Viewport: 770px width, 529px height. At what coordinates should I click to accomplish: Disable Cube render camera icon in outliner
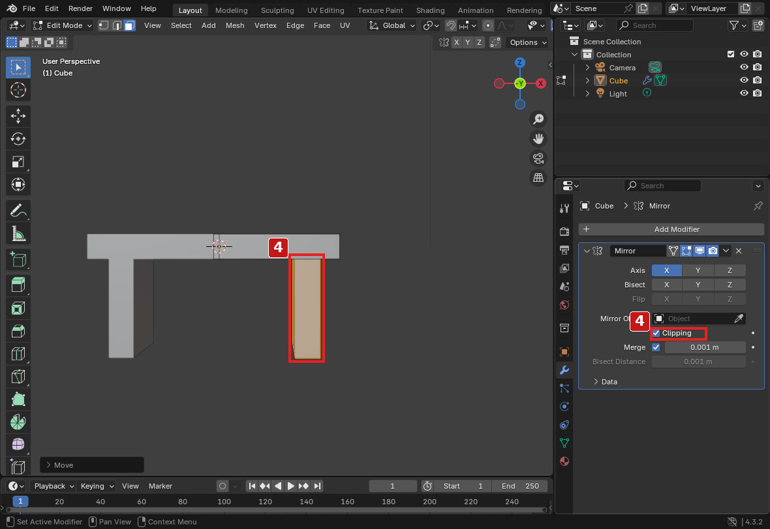(757, 80)
